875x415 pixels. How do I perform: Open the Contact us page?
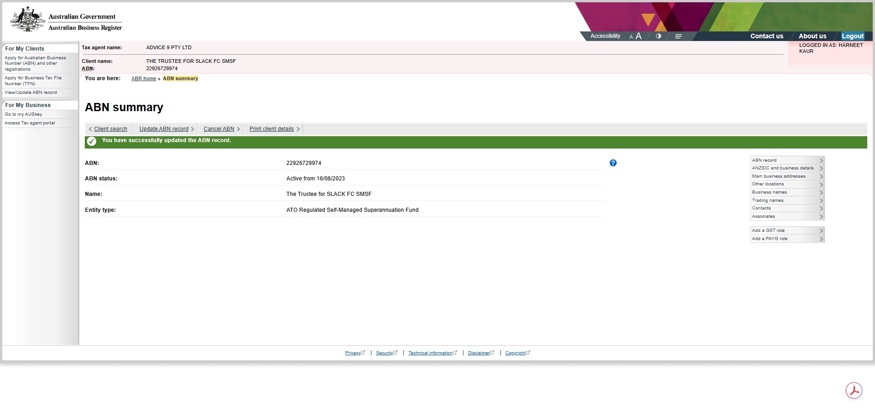click(767, 36)
